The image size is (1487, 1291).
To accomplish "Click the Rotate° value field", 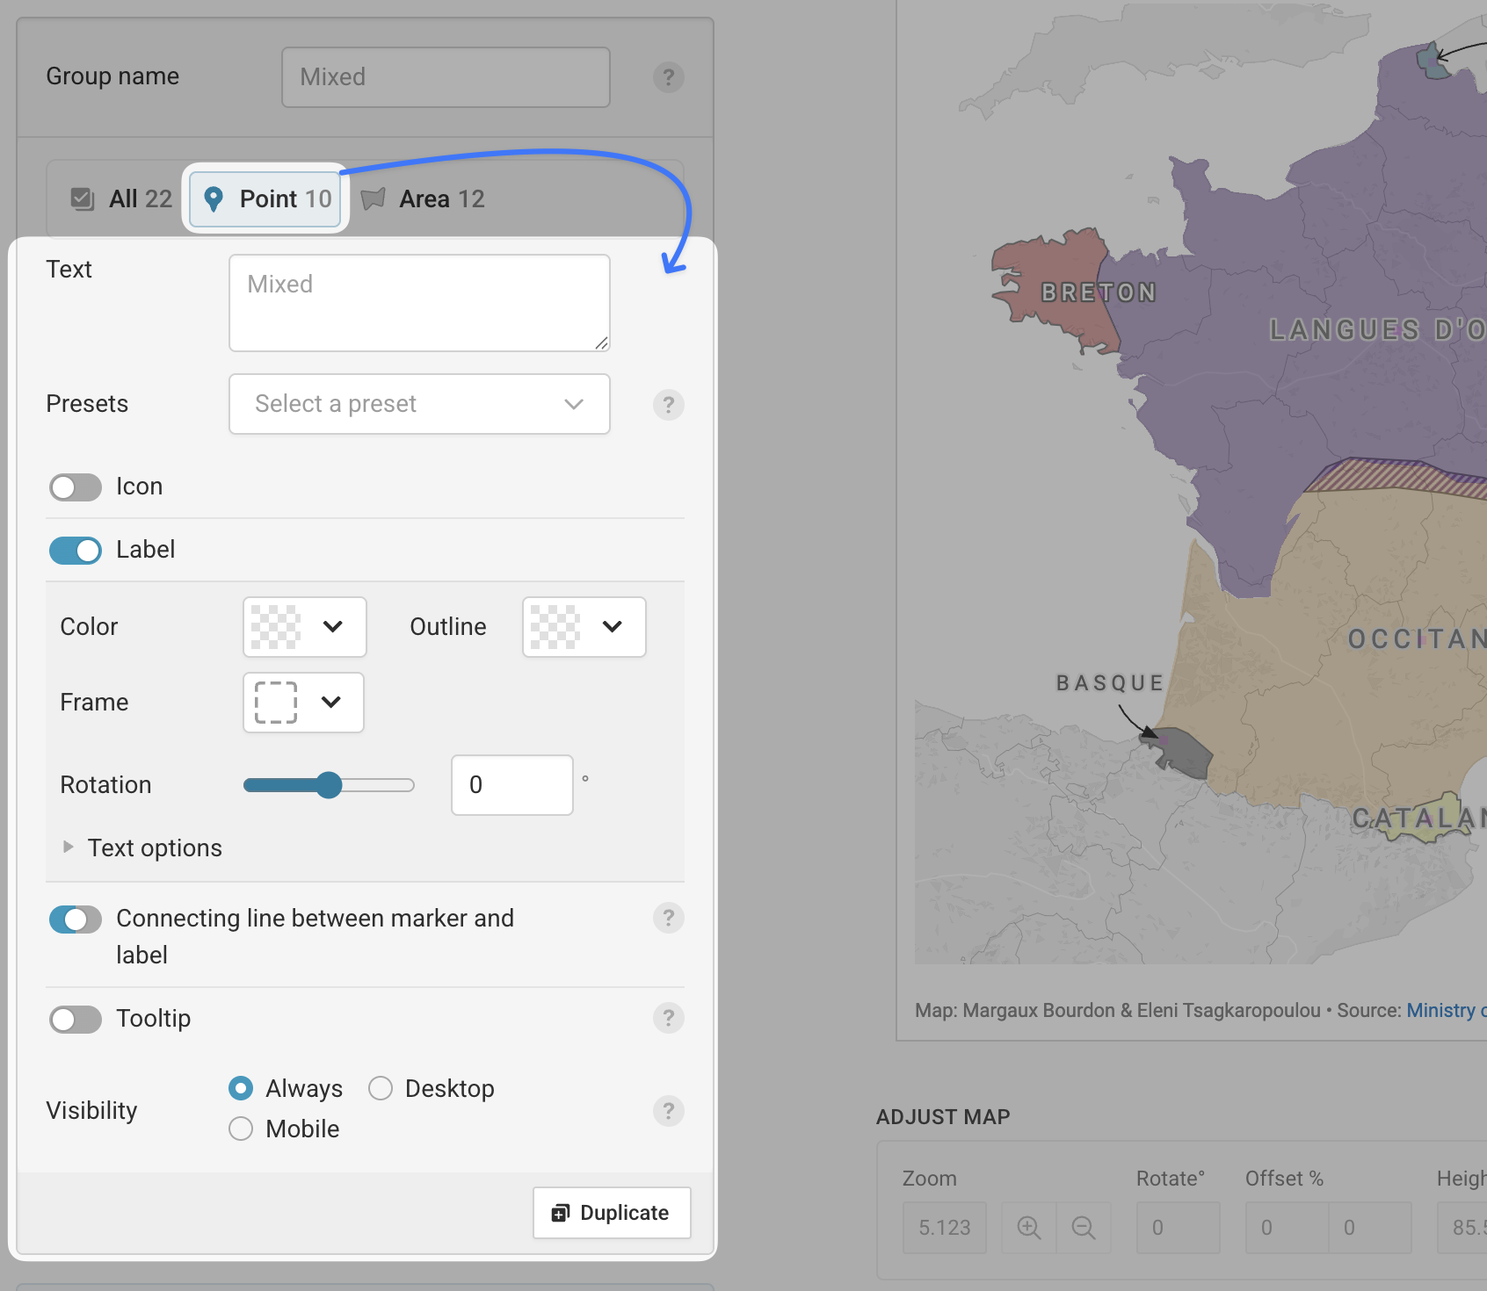I will click(1178, 1227).
